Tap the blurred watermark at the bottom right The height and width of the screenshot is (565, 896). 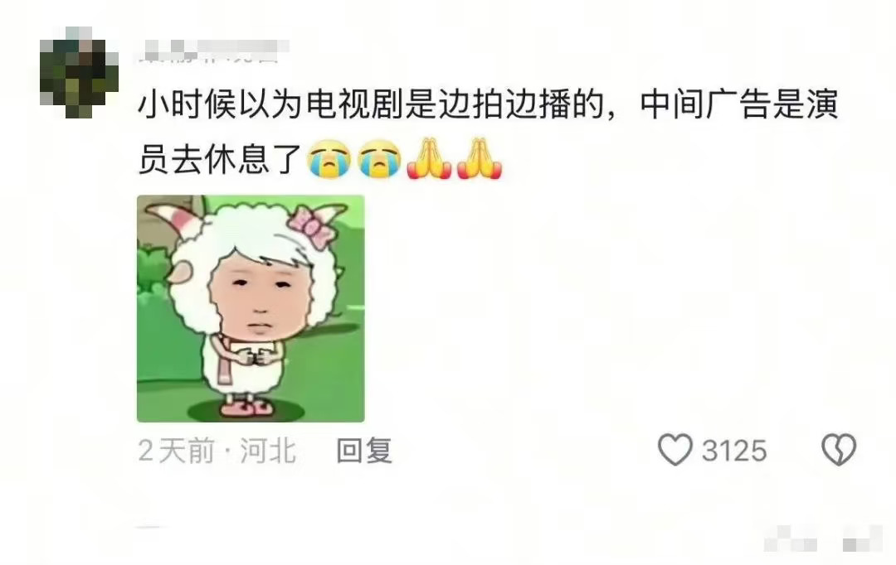point(824,538)
